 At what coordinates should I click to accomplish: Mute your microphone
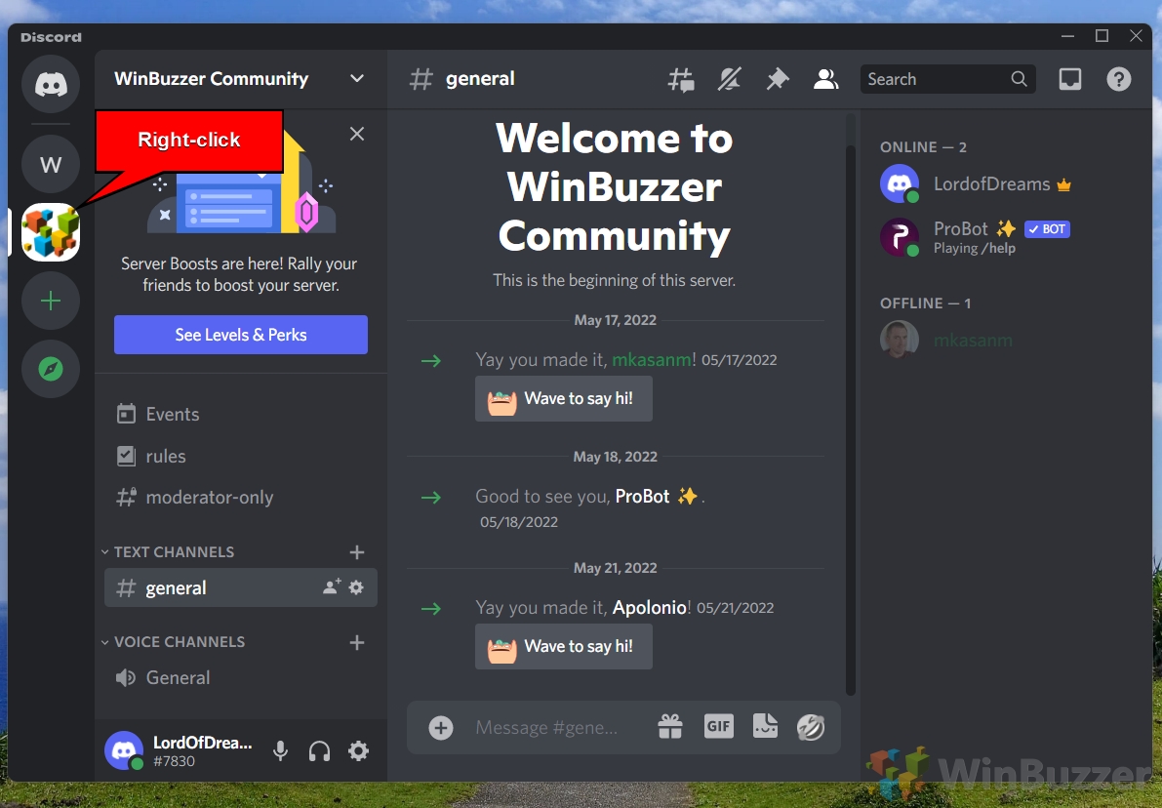(280, 750)
